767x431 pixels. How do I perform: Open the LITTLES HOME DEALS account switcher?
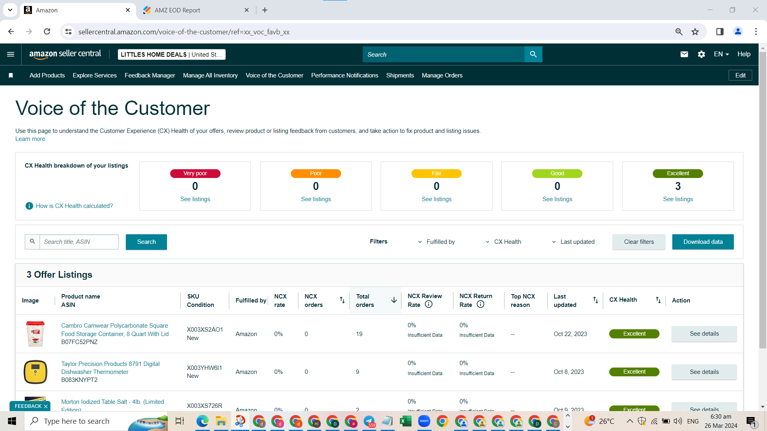coord(172,55)
